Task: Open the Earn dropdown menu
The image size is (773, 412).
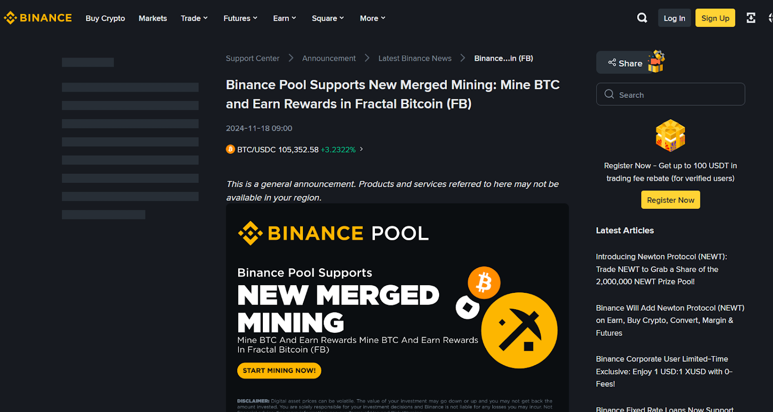Action: point(285,18)
